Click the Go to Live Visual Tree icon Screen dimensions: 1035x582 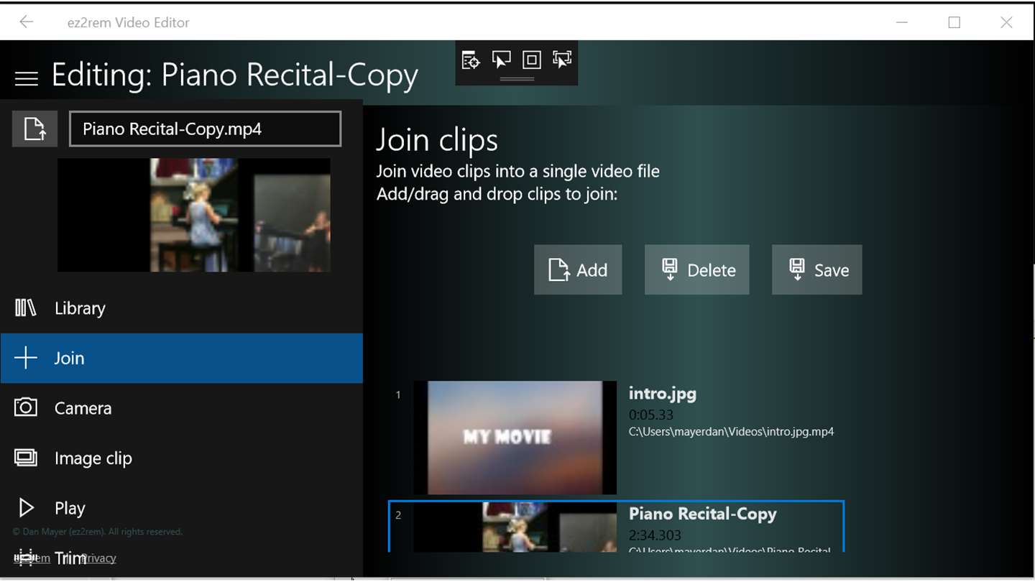[x=470, y=60]
